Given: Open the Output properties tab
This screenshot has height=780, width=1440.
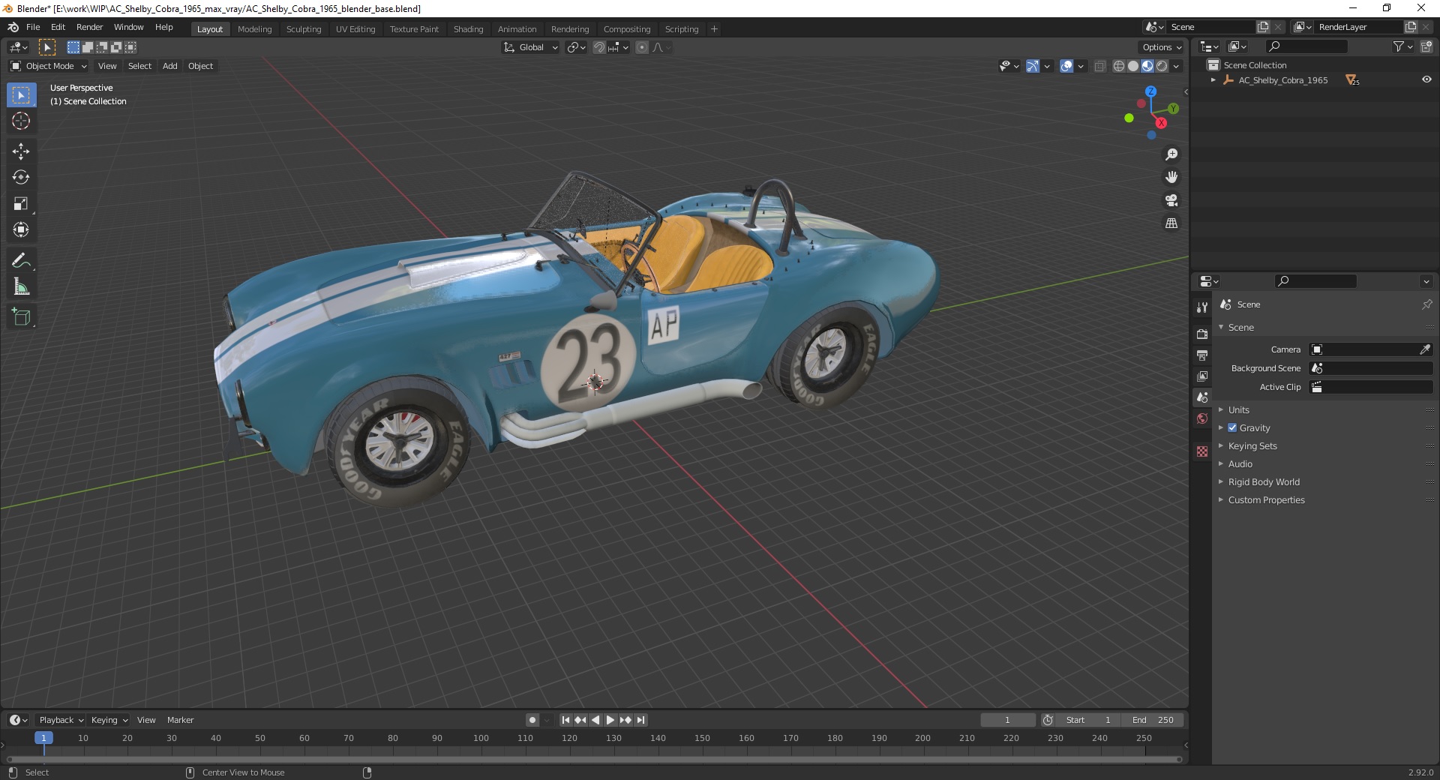Looking at the screenshot, I should [1202, 355].
